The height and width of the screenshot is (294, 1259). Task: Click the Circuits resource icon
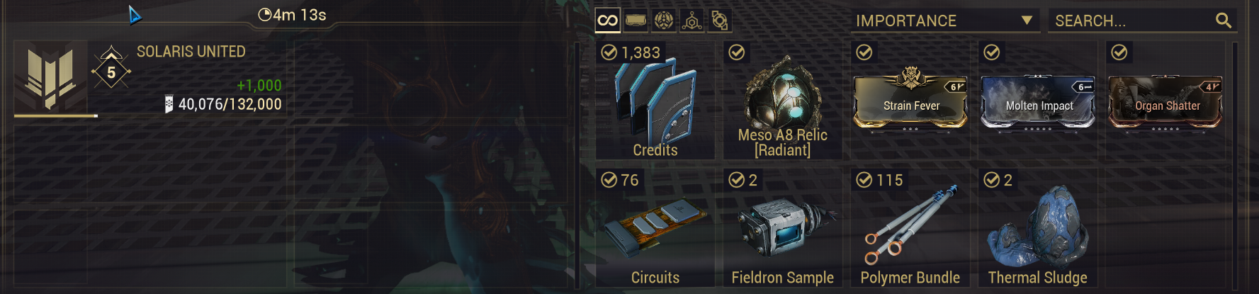[x=655, y=227]
